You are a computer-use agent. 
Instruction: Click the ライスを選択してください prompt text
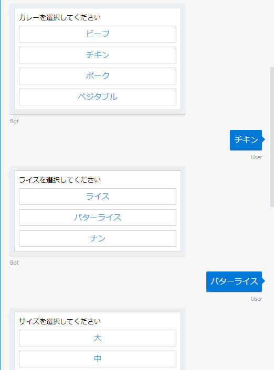click(60, 180)
